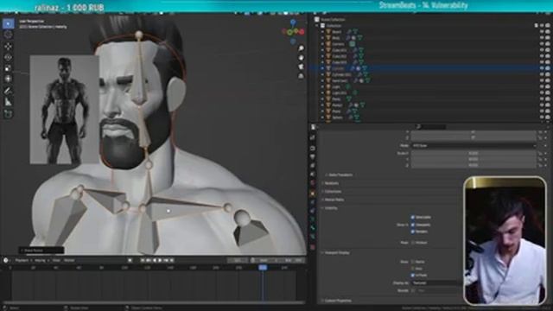Toggle Show In Renders checkbox
This screenshot has height=311, width=553.
(413, 232)
